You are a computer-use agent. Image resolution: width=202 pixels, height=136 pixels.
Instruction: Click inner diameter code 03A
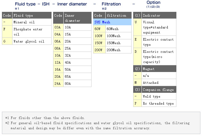(58, 28)
